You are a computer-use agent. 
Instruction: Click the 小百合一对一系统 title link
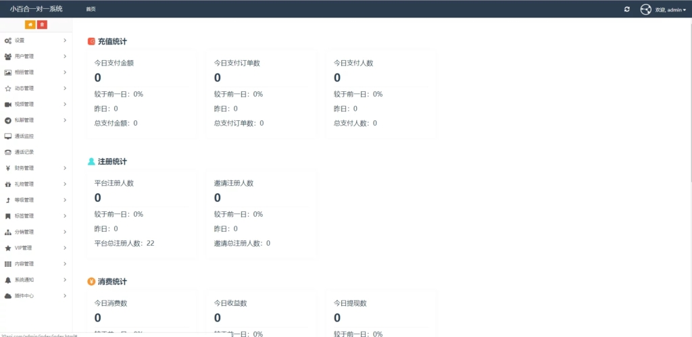36,9
